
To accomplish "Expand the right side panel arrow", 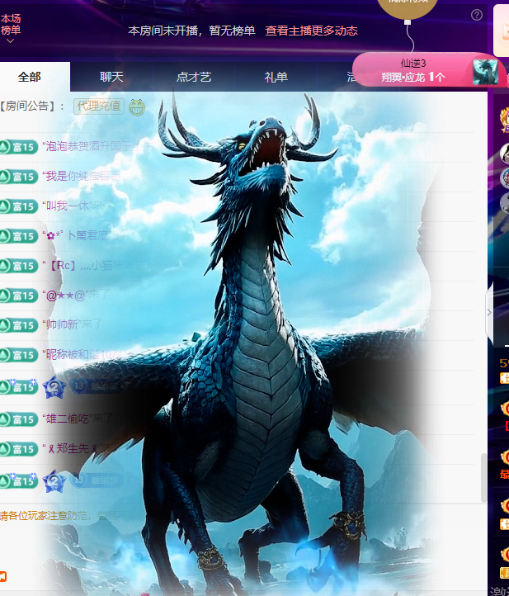I will 489,312.
